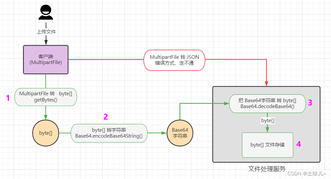Screen dimensions: 331x179
Task: Select the purple 客户端 (MultipartFile) box
Action: [46, 60]
